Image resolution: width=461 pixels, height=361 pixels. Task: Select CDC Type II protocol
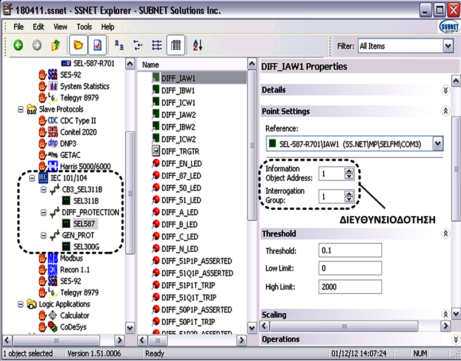(78, 121)
